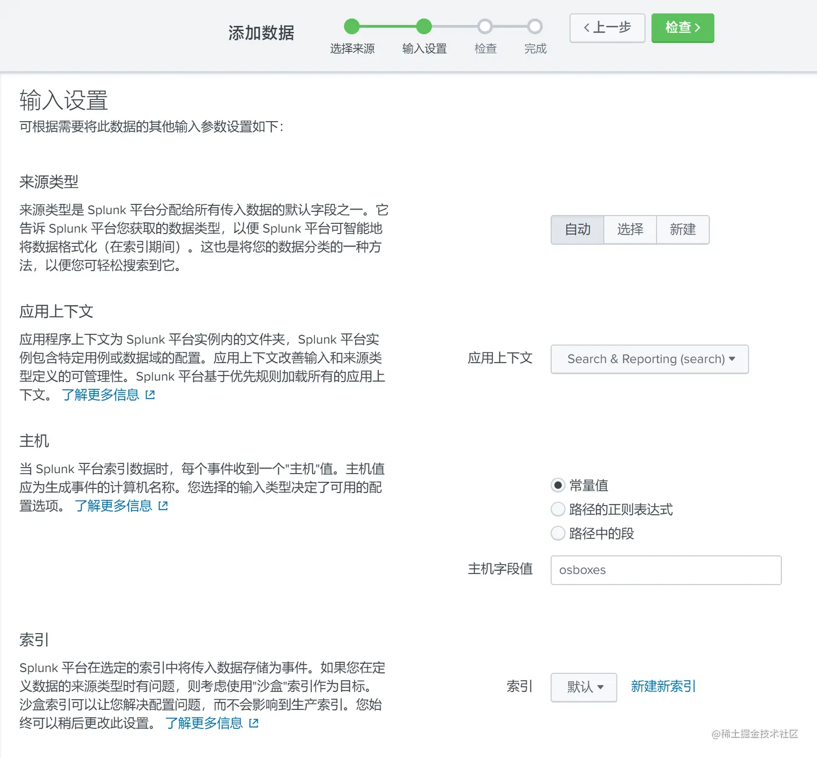Open the Search & Reporting app context dropdown
Viewport: 817px width, 758px height.
point(649,359)
